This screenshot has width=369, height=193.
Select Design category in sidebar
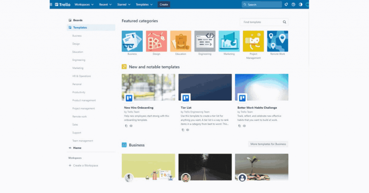click(x=76, y=44)
